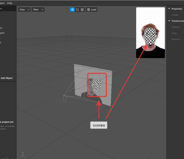Click the simulator preview thumbnail

[x=150, y=33]
